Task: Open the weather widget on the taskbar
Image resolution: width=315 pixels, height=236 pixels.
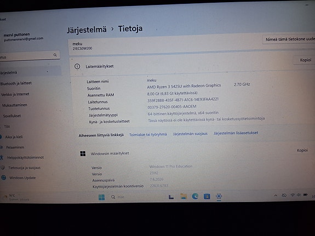Action: (16, 197)
